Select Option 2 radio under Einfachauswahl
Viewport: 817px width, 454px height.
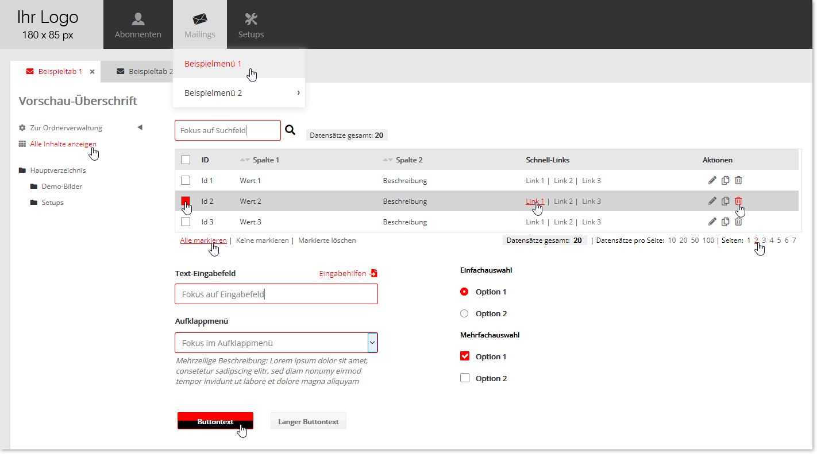tap(465, 313)
